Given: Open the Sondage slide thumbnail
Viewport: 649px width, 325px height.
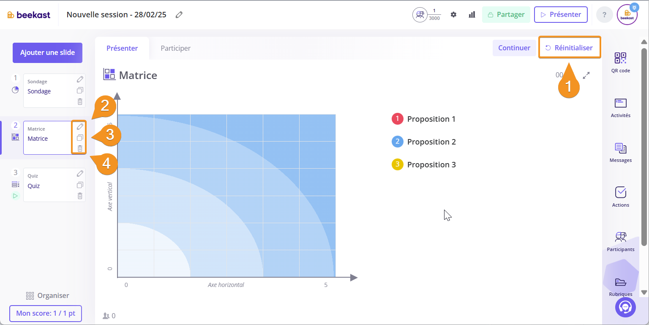Looking at the screenshot, I should [49, 91].
